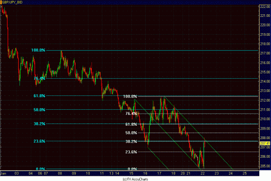Click the 21 date on time axis
Screen dimensions: 271x181
[x=188, y=173]
